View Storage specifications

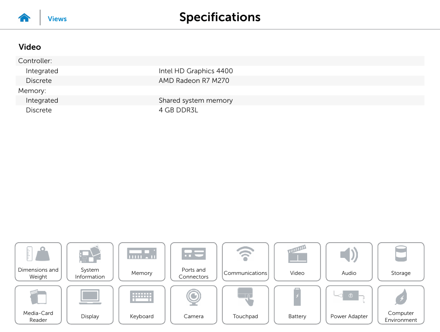coord(401,262)
